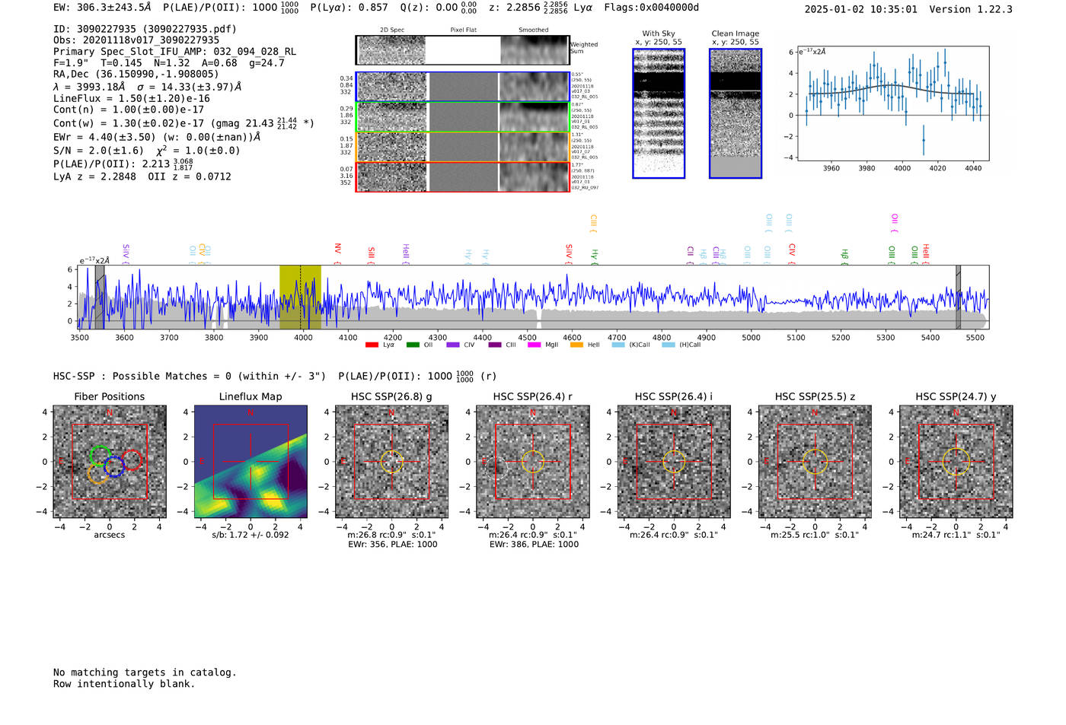Image resolution: width=1066 pixels, height=725 pixels.
Task: Click the s/b: 1.72 +/- 0.092 caption
Action: pos(251,535)
